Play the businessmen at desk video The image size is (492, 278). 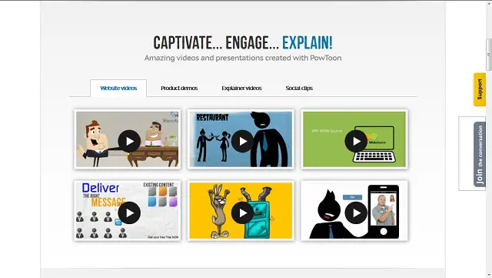tap(129, 141)
